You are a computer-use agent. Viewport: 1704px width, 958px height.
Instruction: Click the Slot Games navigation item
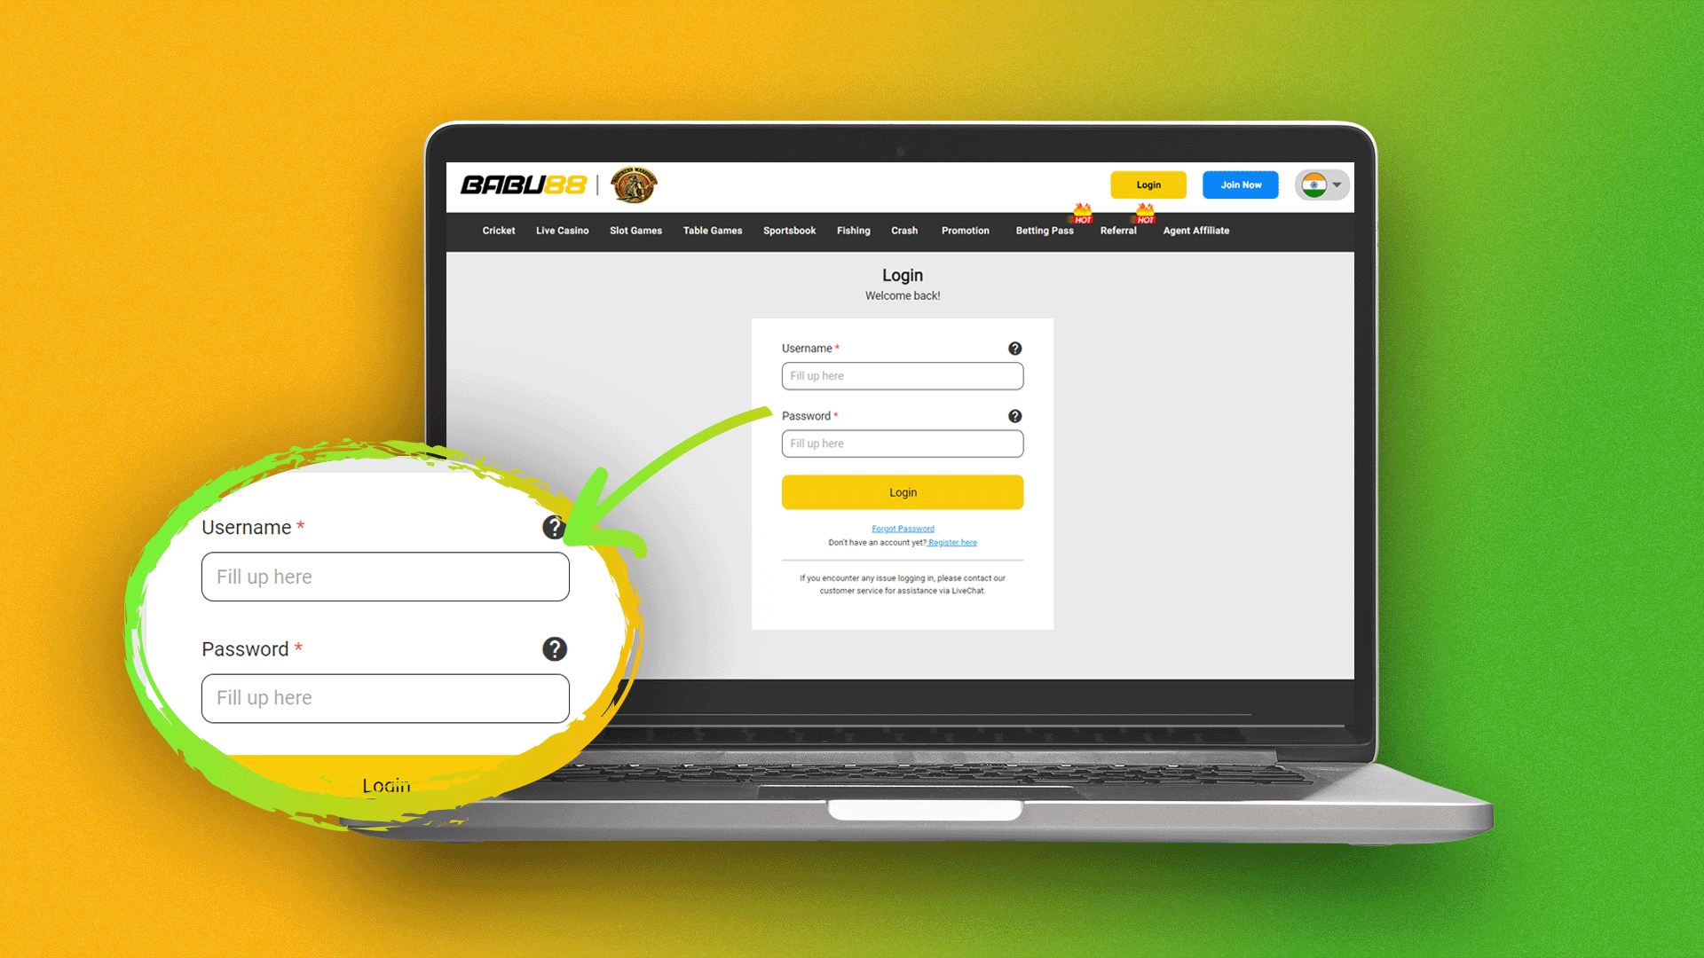(636, 231)
